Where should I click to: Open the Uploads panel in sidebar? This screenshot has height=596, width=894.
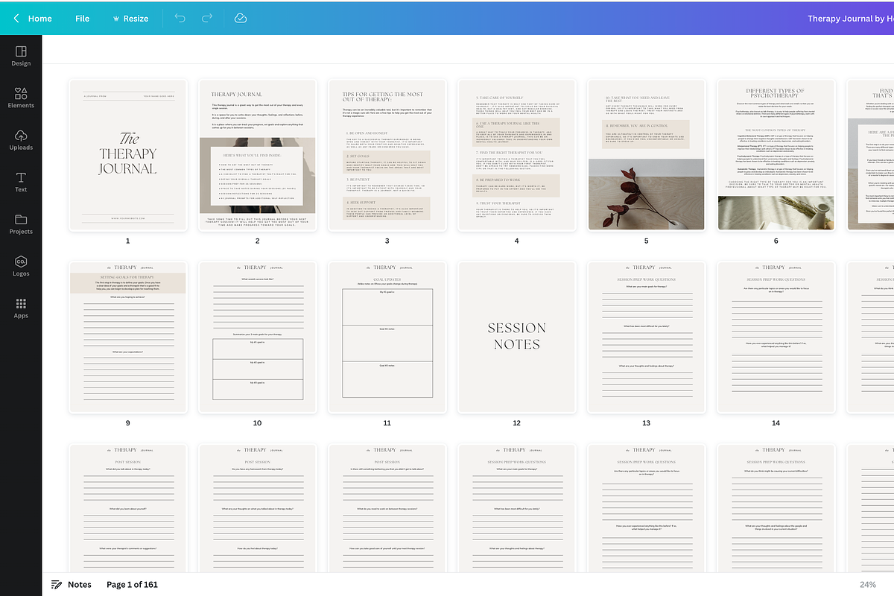pyautogui.click(x=21, y=139)
